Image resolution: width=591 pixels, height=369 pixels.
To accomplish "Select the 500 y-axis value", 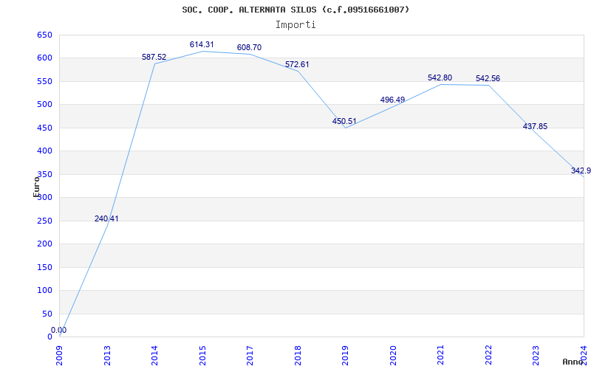I will [x=44, y=104].
